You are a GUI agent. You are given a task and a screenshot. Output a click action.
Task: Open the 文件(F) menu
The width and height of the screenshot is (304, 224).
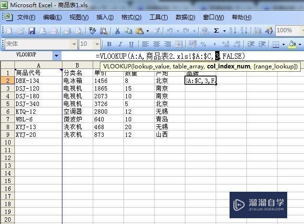[26, 17]
